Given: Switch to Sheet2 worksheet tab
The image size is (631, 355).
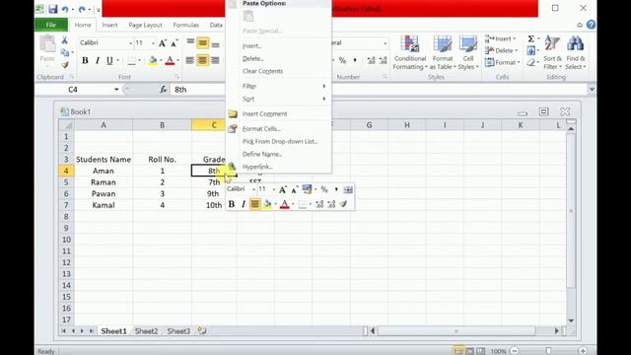Looking at the screenshot, I should [146, 331].
